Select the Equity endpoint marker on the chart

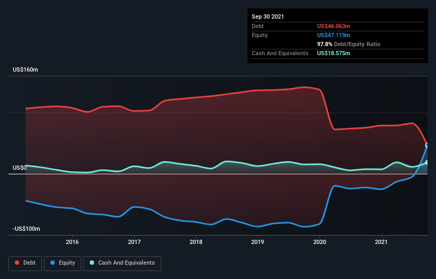pyautogui.click(x=427, y=145)
